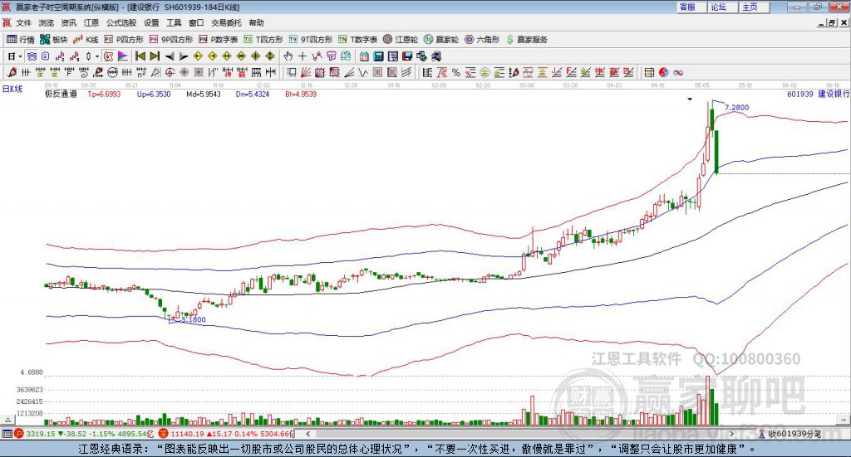Open the 工具 menu
This screenshot has width=851, height=457.
[x=174, y=22]
